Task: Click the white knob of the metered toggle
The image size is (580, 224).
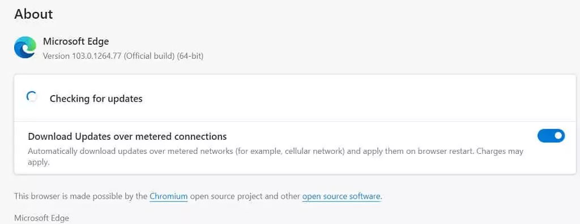Action: pyautogui.click(x=558, y=136)
